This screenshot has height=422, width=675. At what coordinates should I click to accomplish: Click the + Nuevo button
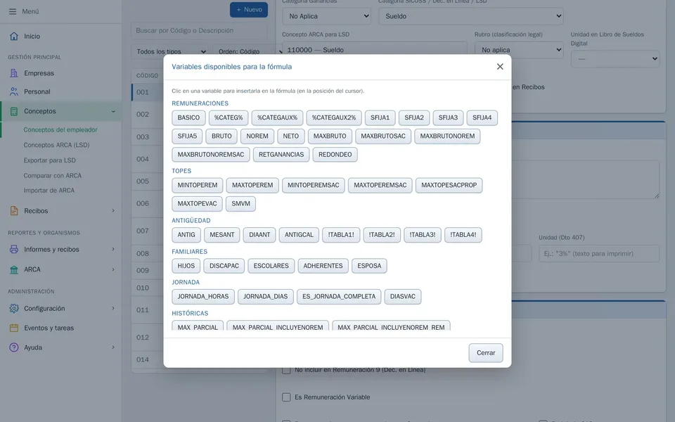[x=249, y=9]
